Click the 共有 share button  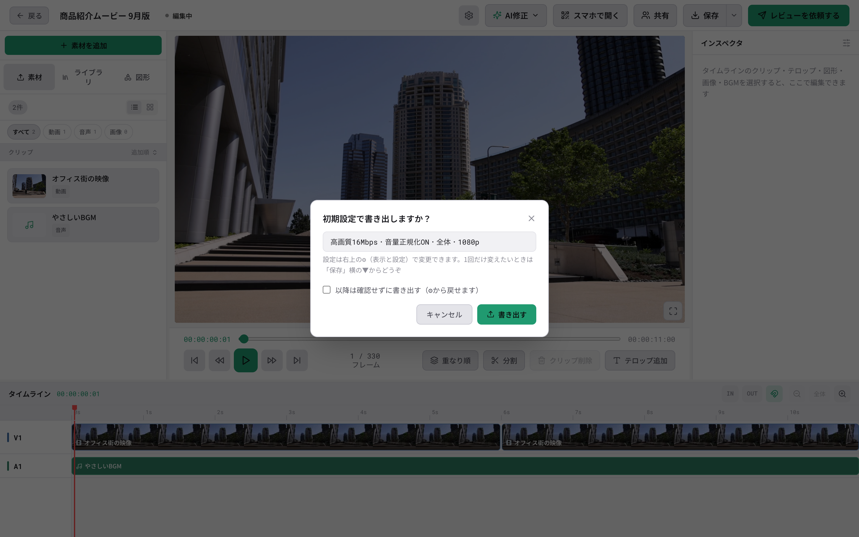tap(655, 16)
